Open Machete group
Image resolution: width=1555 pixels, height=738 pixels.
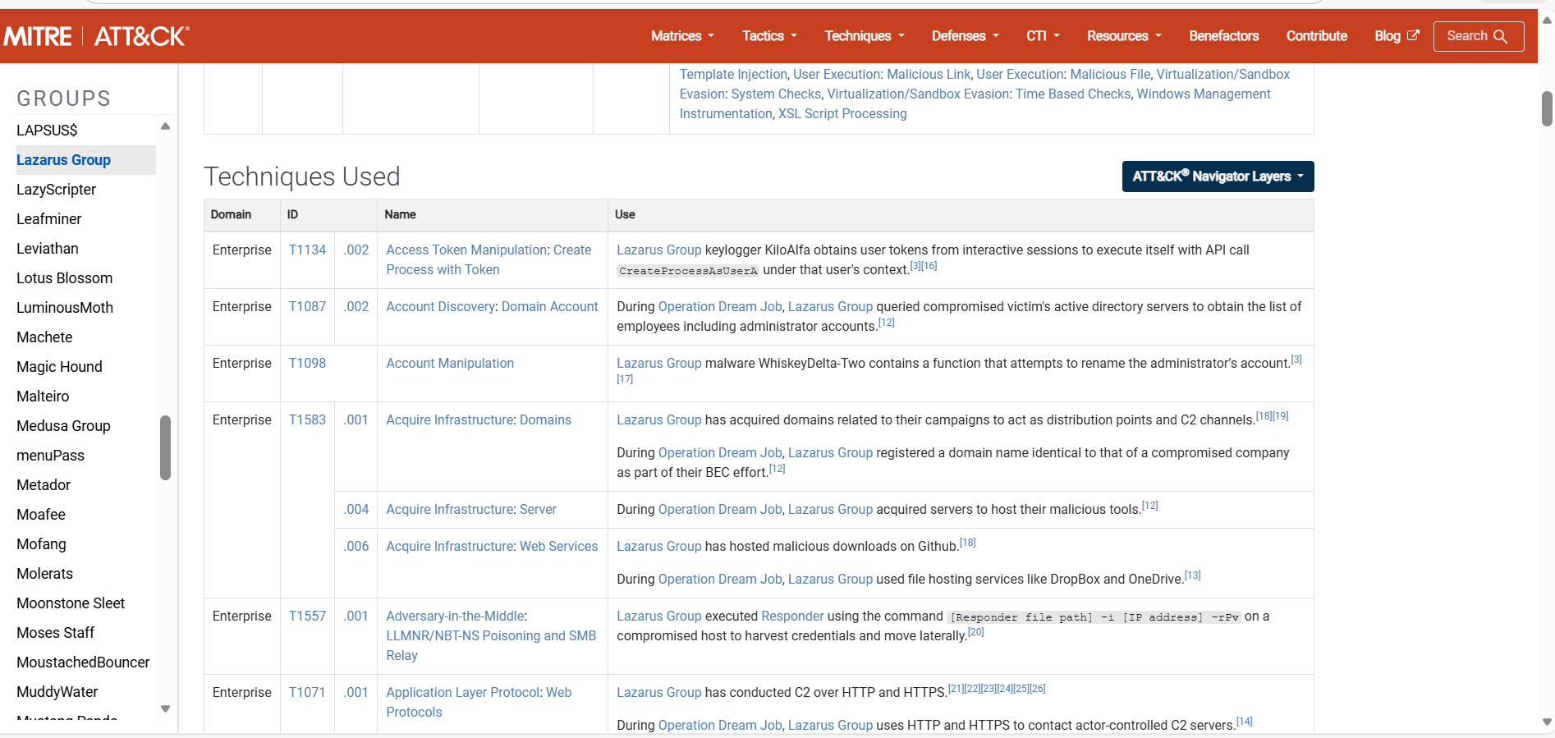point(44,337)
